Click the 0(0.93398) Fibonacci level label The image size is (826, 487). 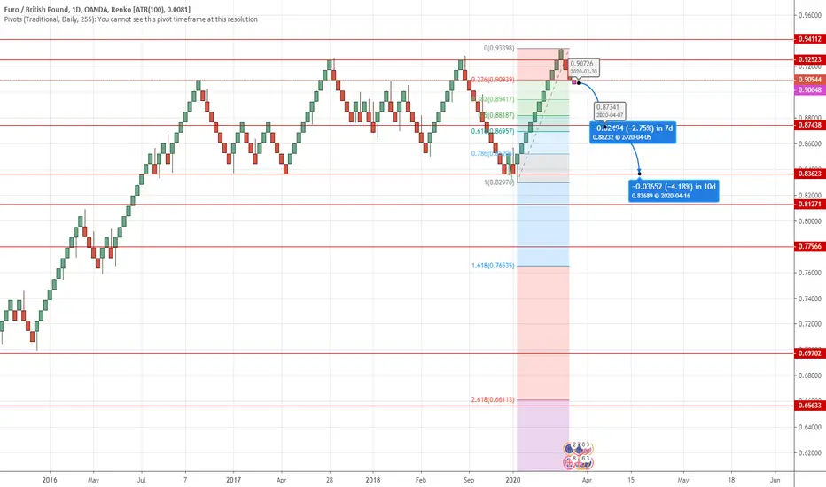pos(499,48)
